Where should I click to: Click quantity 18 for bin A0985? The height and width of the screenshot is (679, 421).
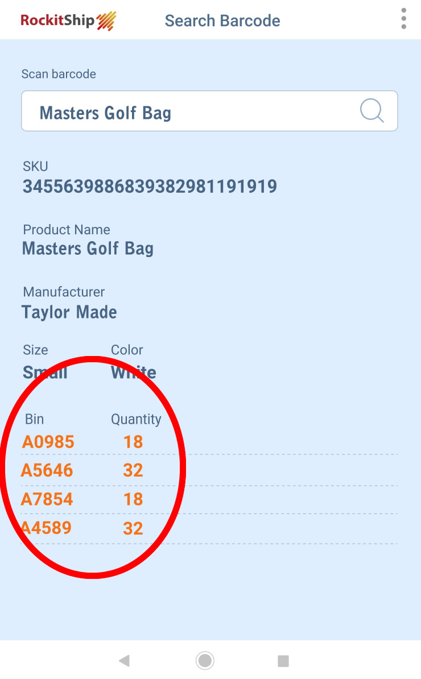pyautogui.click(x=133, y=442)
